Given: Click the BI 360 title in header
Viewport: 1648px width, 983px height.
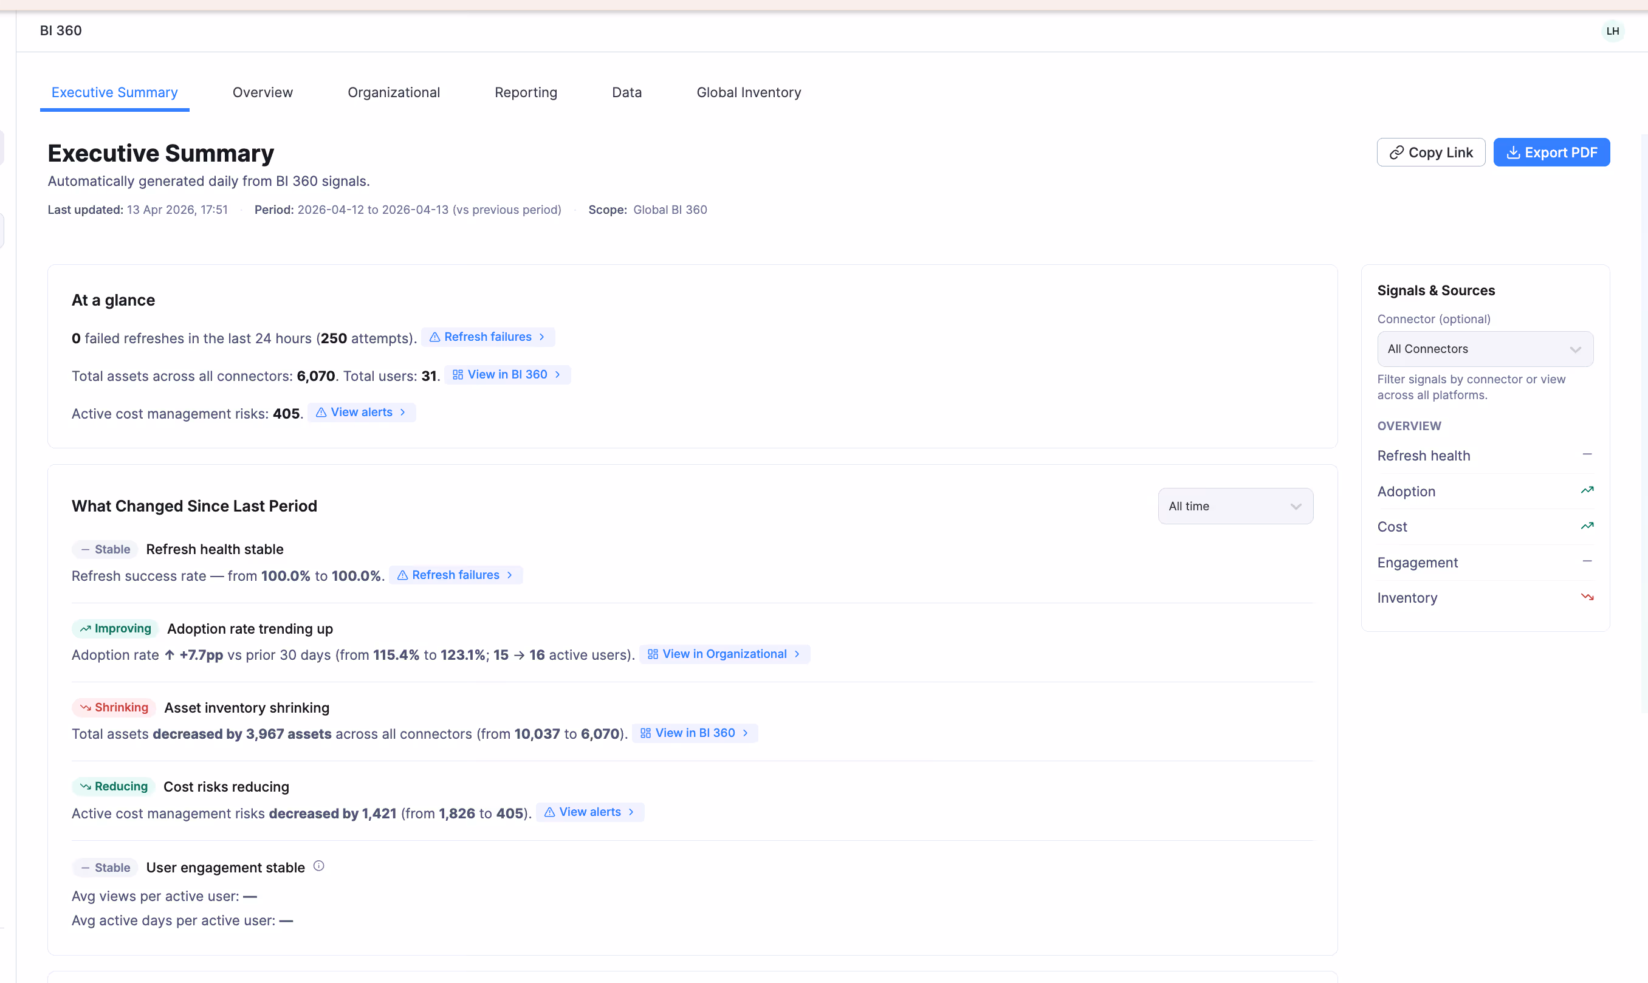Looking at the screenshot, I should click(x=61, y=30).
